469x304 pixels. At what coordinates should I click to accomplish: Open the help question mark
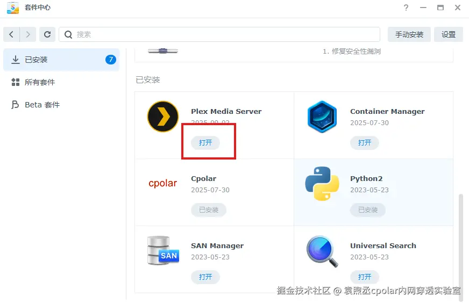[x=406, y=8]
